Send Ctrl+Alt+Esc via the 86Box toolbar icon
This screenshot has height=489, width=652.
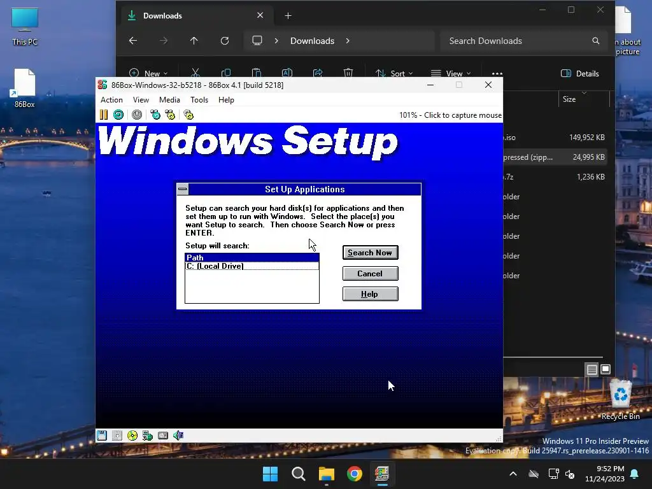click(170, 115)
